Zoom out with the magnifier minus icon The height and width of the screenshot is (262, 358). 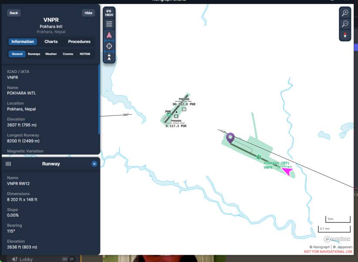pyautogui.click(x=345, y=24)
